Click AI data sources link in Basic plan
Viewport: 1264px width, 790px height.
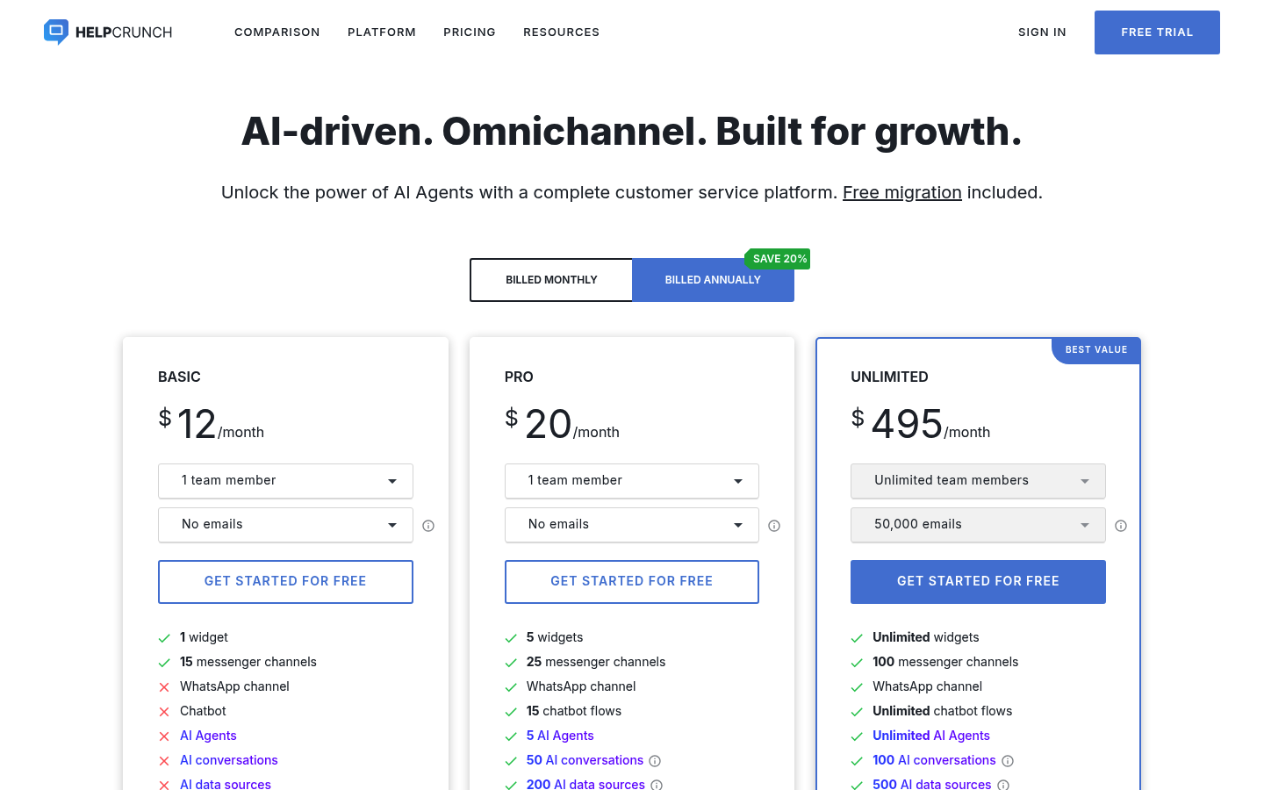226,784
